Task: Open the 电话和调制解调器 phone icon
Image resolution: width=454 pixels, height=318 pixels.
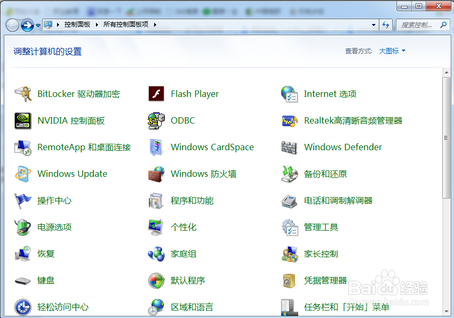Action: point(289,201)
